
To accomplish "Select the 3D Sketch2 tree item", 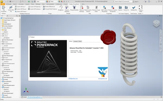I will 7,38.
